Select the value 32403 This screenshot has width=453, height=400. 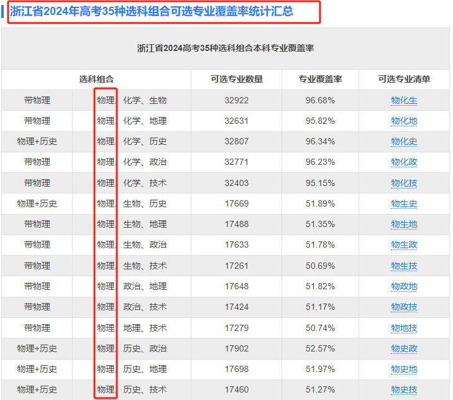tap(236, 183)
